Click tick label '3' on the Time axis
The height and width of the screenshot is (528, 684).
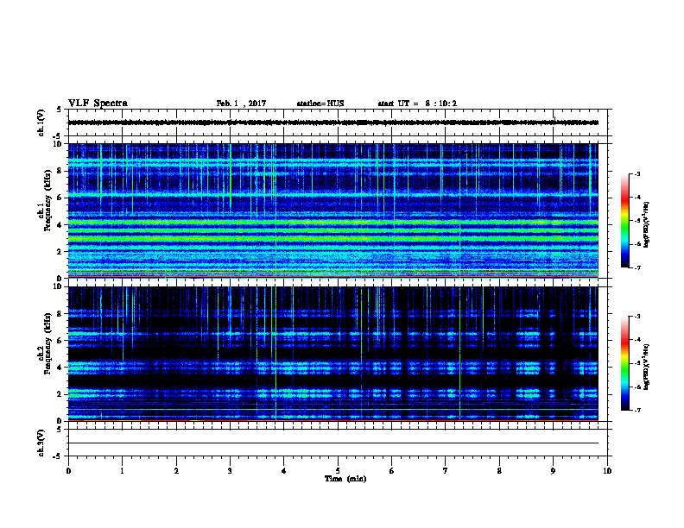coord(230,471)
